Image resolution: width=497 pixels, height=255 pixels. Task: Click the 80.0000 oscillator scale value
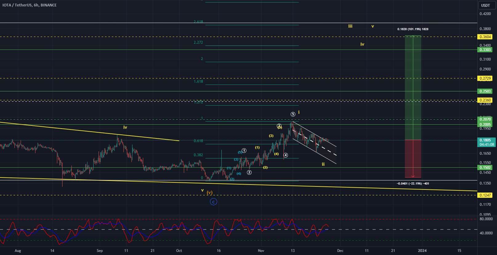pyautogui.click(x=486, y=219)
